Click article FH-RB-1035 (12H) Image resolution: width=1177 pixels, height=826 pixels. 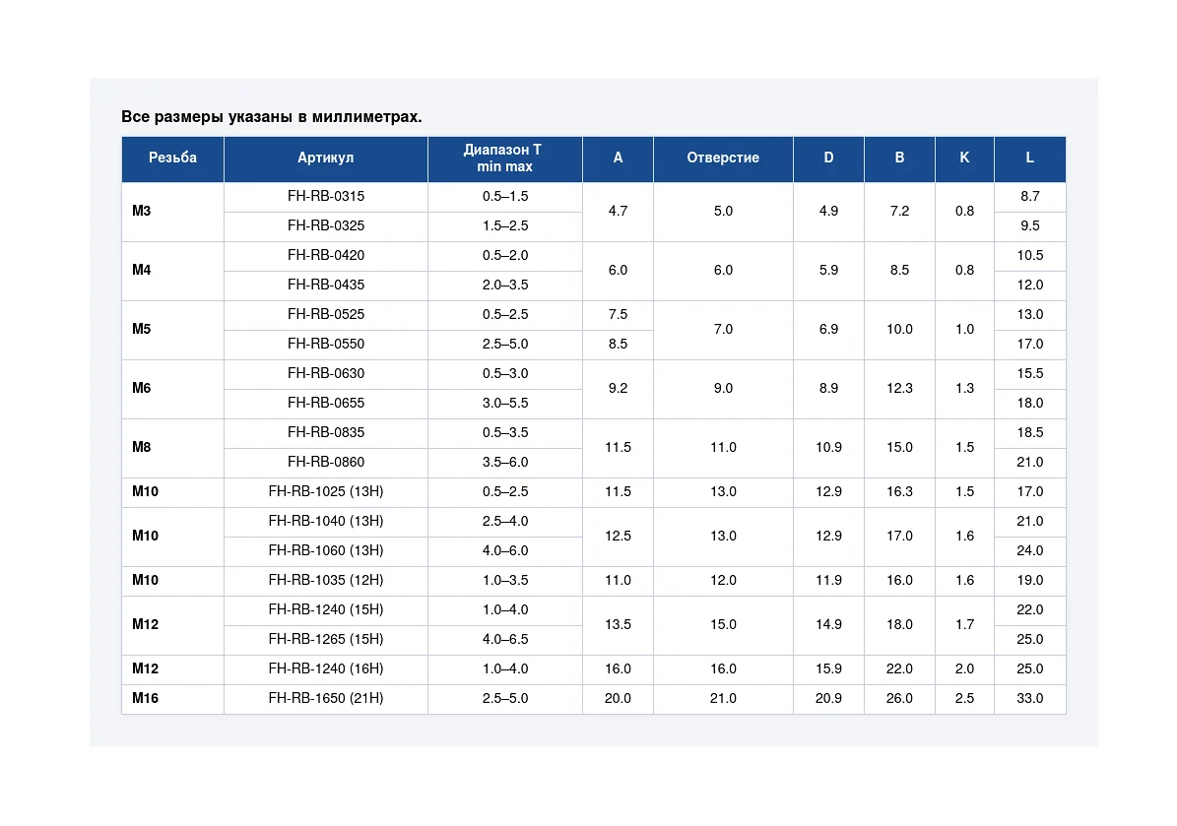pyautogui.click(x=326, y=581)
